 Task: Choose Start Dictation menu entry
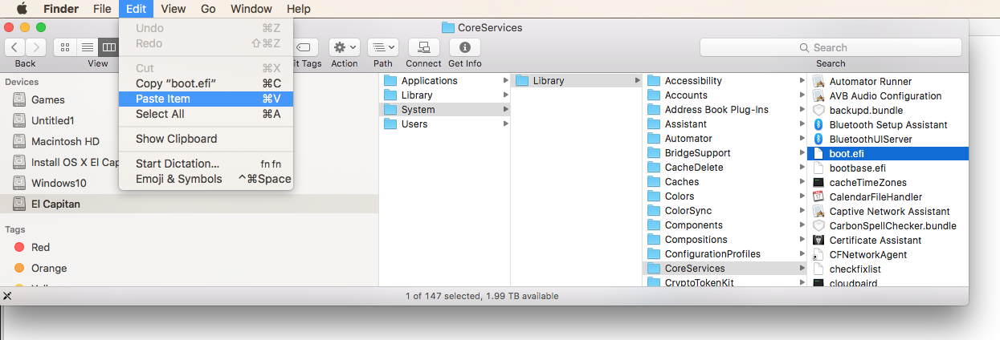(206, 164)
